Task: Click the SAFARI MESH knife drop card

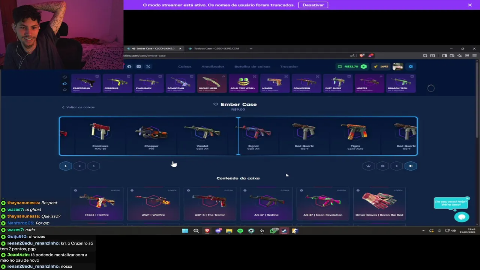Action: (x=211, y=83)
